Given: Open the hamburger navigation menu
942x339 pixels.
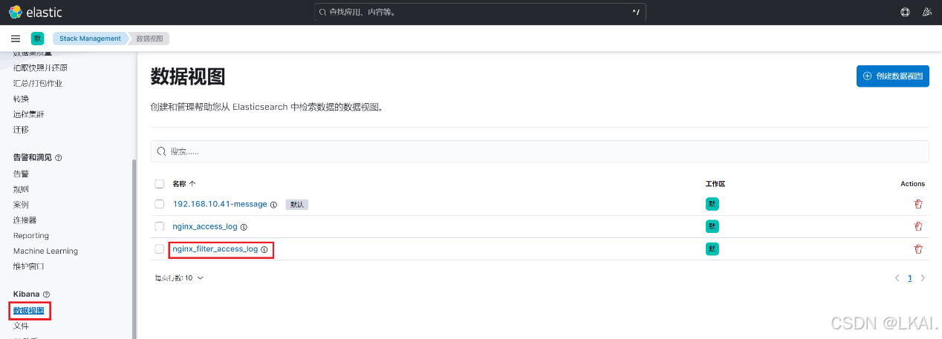Looking at the screenshot, I should (16, 39).
